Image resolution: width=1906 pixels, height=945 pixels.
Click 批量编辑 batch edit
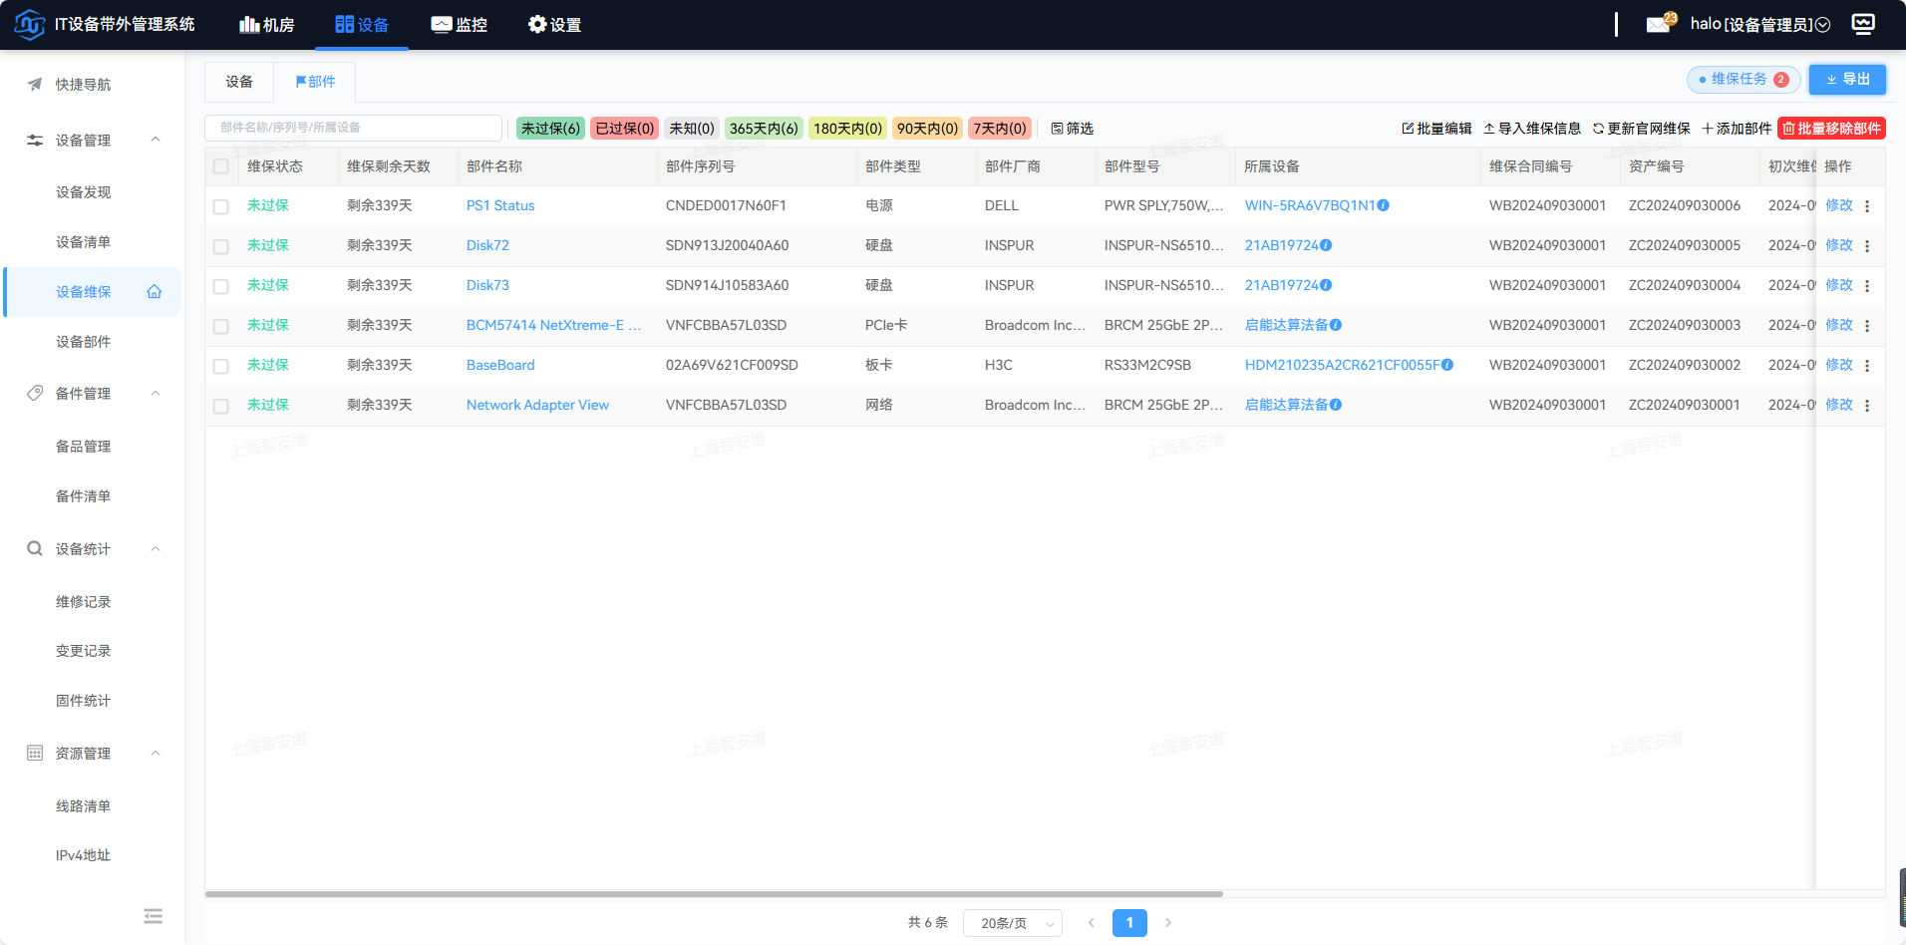(x=1436, y=129)
